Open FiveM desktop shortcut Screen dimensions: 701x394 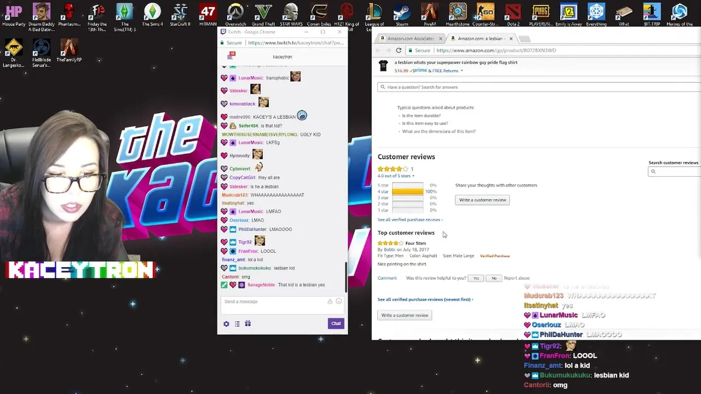click(430, 15)
